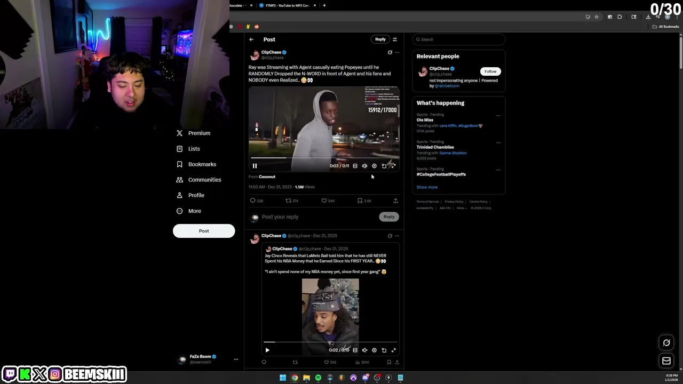Share the main post via share icon
The image size is (683, 384).
pos(395,201)
